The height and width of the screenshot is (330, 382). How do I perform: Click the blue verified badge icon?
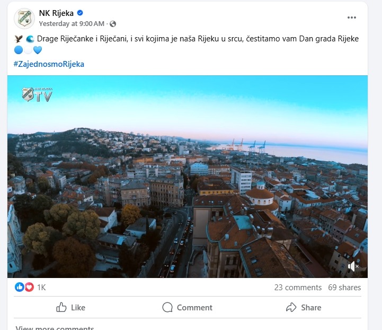80,13
